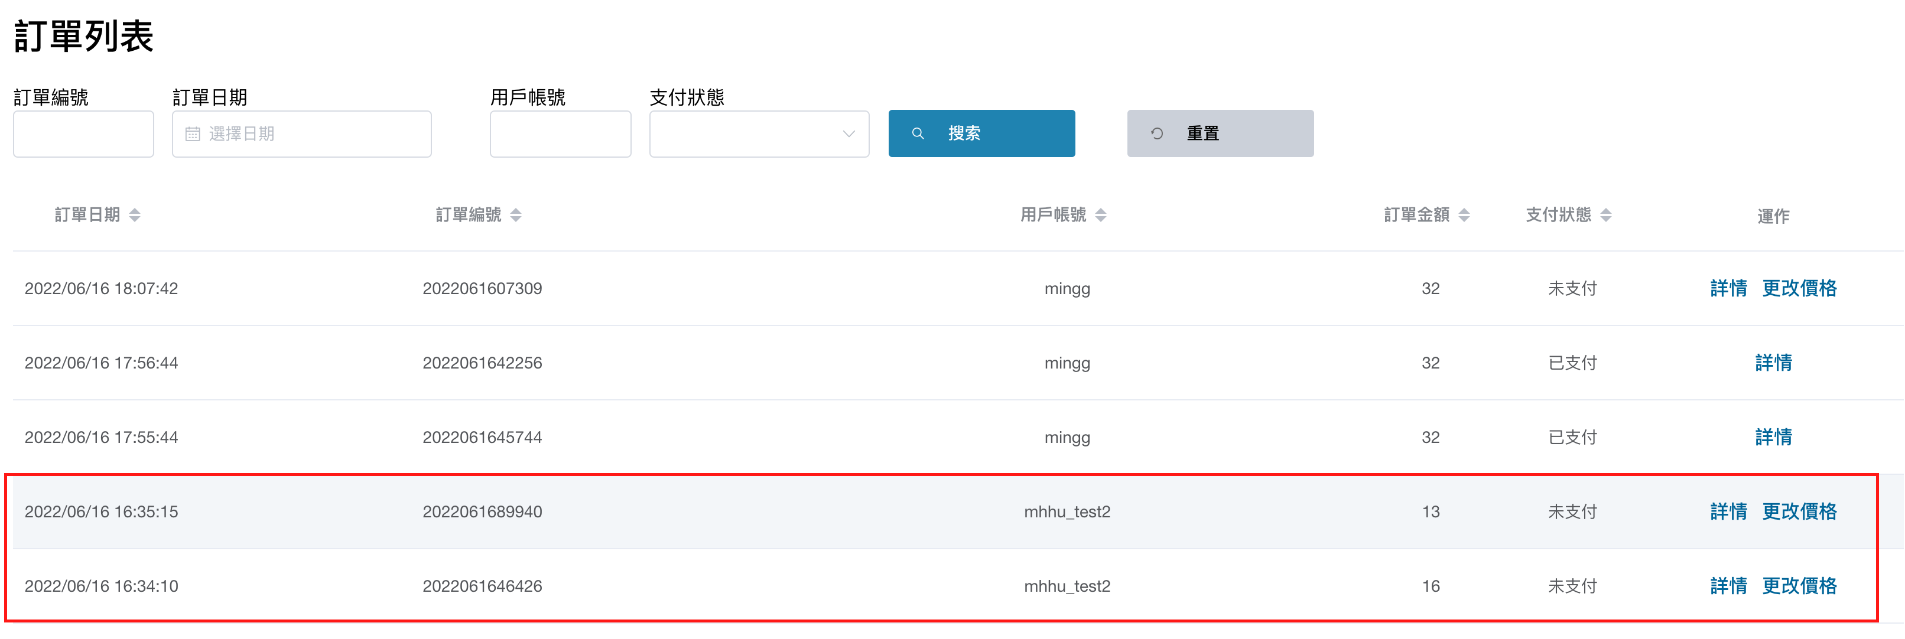Click the 訂單編號 input field

coord(83,135)
